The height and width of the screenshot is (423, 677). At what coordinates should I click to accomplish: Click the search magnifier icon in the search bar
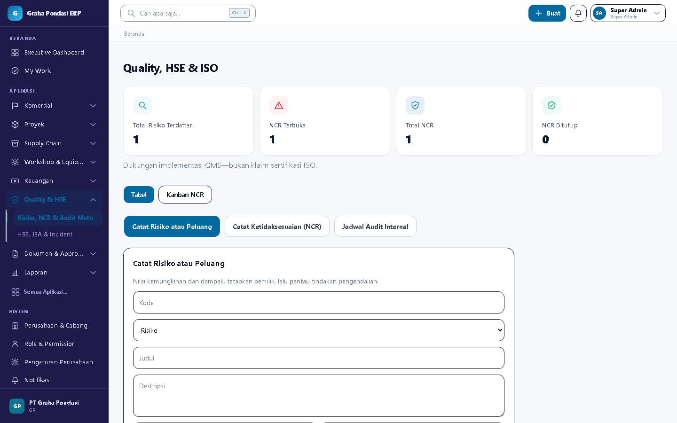132,13
